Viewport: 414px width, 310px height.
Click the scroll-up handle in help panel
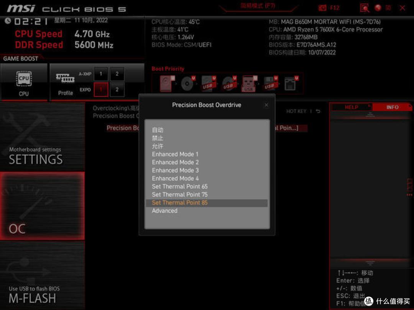click(x=370, y=115)
